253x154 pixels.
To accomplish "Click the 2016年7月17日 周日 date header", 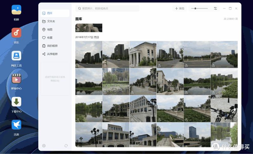I will pyautogui.click(x=87, y=37).
